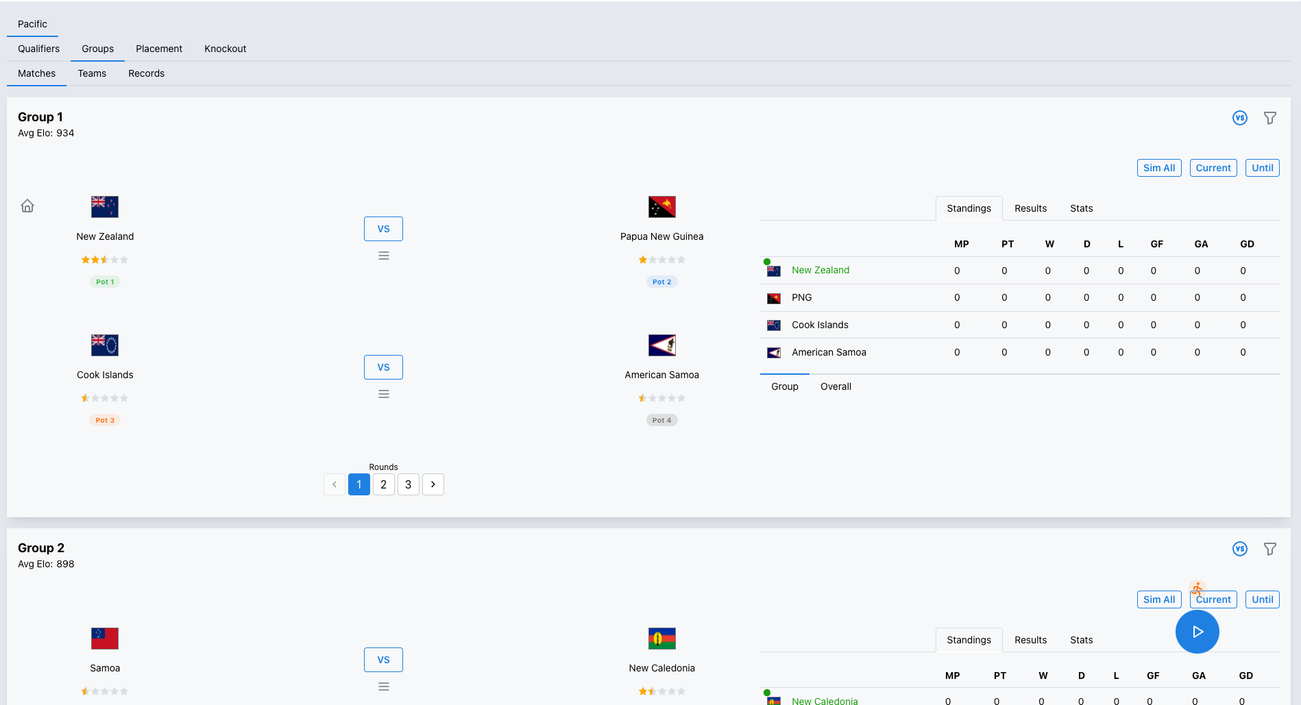Click Sim All in Group 1
Screen dimensions: 1301x705
(1159, 168)
